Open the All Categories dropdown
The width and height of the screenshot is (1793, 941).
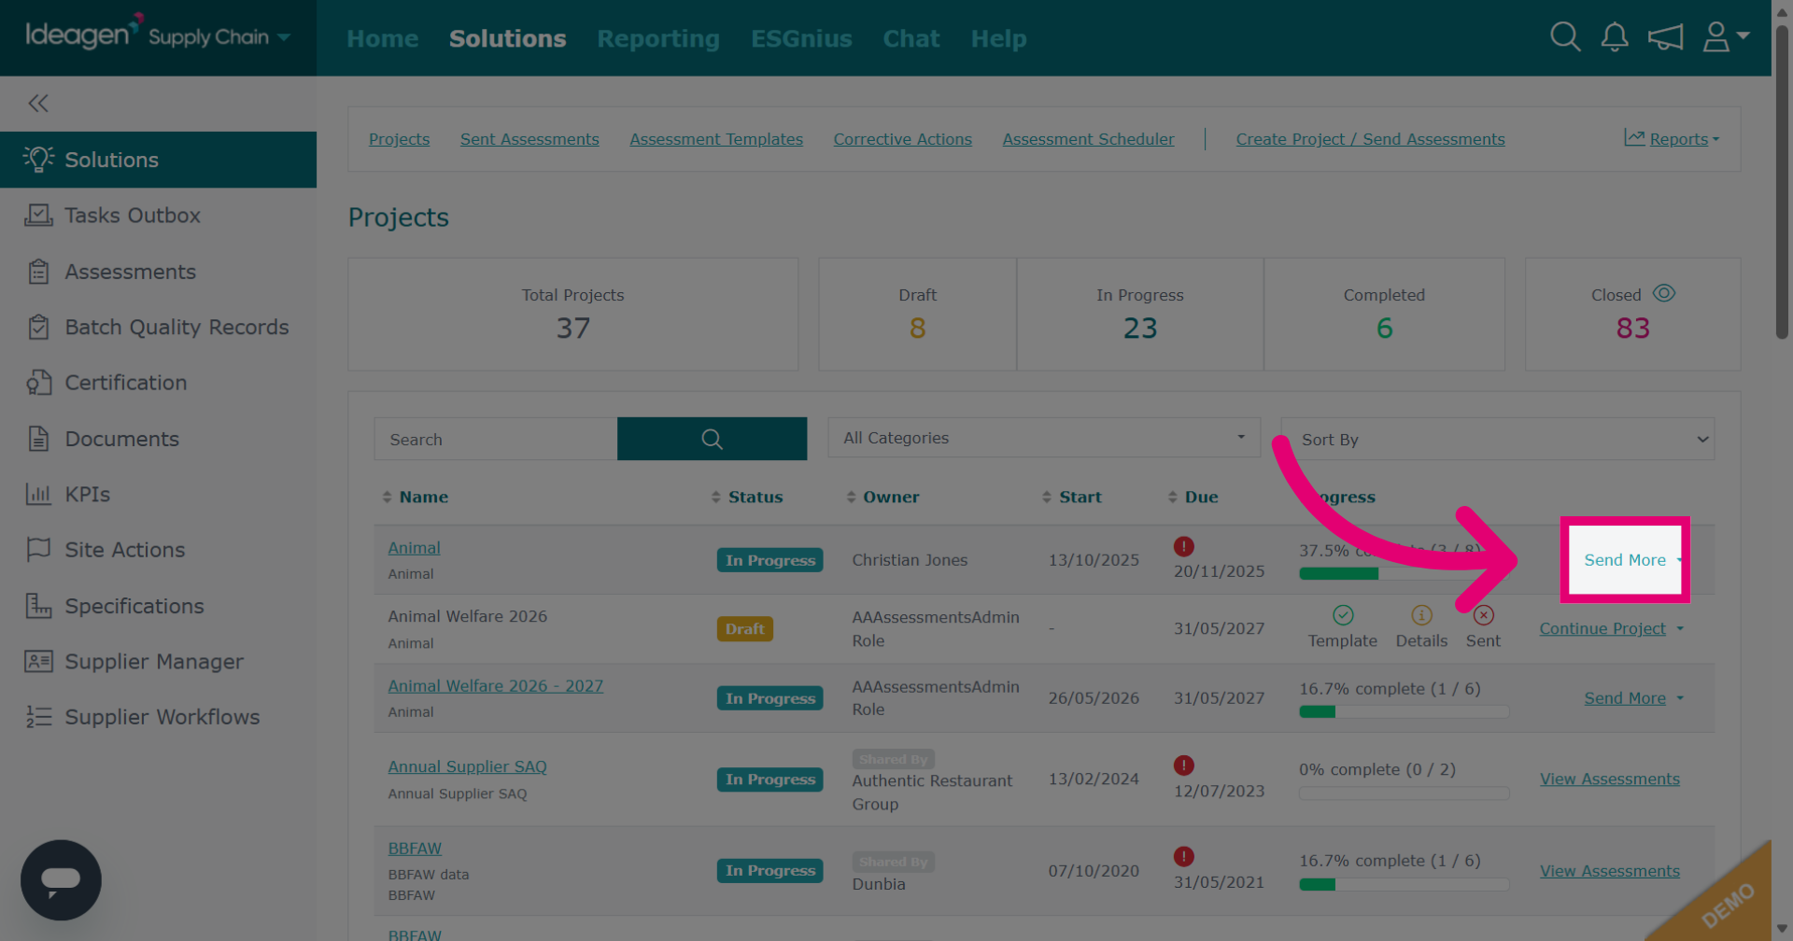click(x=1043, y=438)
